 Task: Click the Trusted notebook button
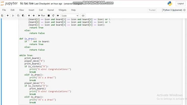point(152,10)
